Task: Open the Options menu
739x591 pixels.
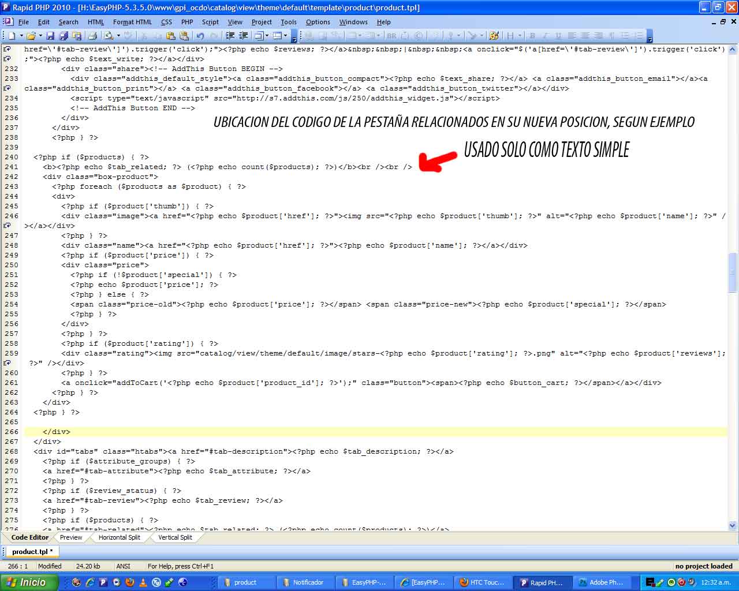Action: point(318,22)
